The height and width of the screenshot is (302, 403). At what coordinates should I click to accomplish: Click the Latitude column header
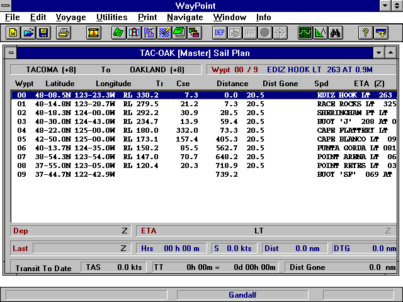pyautogui.click(x=60, y=84)
